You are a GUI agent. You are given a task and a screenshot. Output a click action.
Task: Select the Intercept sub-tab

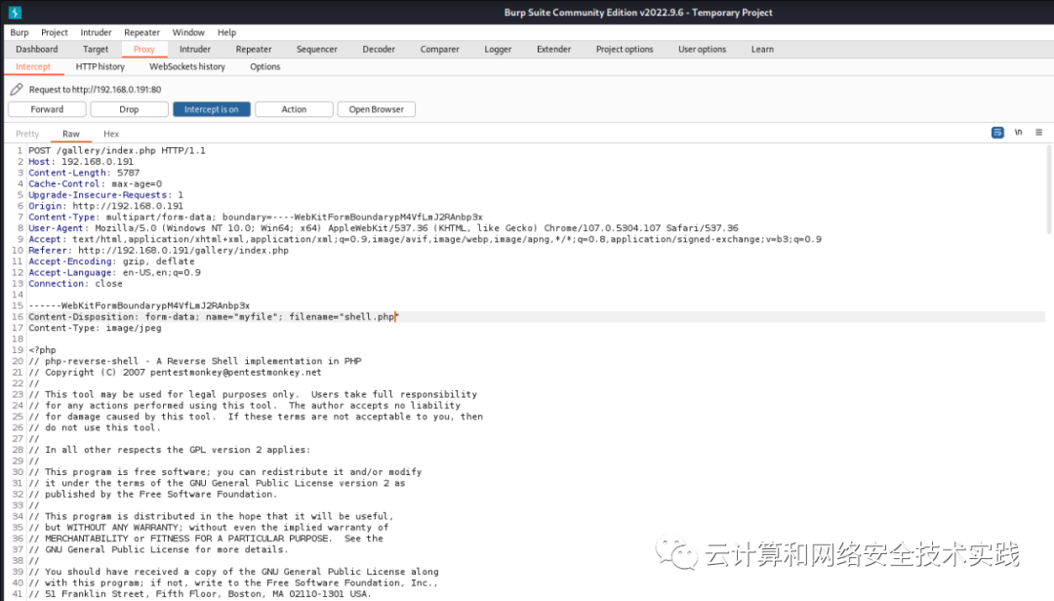pos(33,66)
